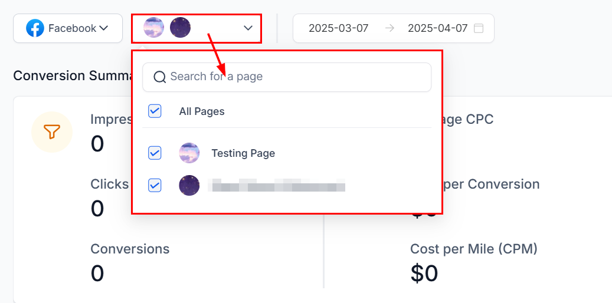Click the orange funnel filter icon
The width and height of the screenshot is (612, 303).
click(x=52, y=132)
